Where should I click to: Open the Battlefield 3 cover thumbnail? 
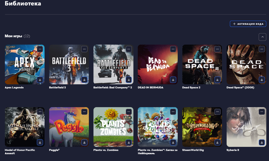pyautogui.click(x=69, y=64)
